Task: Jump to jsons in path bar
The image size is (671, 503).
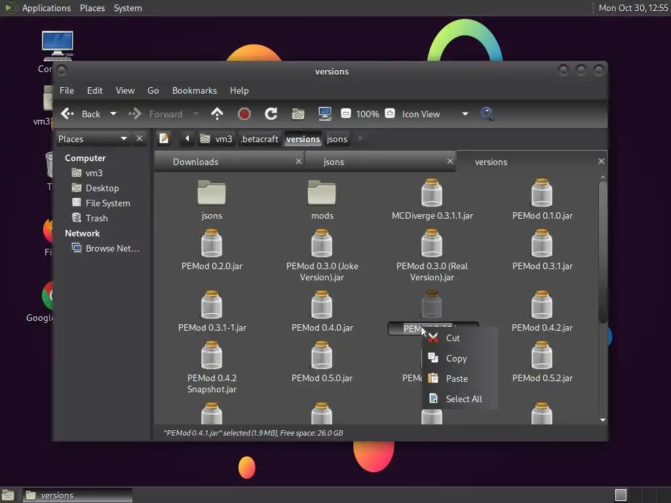Action: point(337,139)
